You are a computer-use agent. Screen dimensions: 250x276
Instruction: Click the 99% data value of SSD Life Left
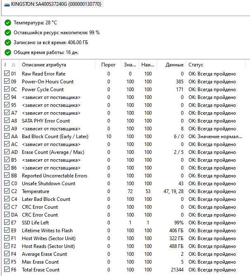(x=179, y=223)
